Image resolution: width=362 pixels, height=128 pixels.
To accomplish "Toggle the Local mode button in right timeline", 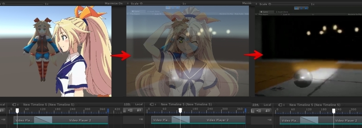I will (267, 105).
